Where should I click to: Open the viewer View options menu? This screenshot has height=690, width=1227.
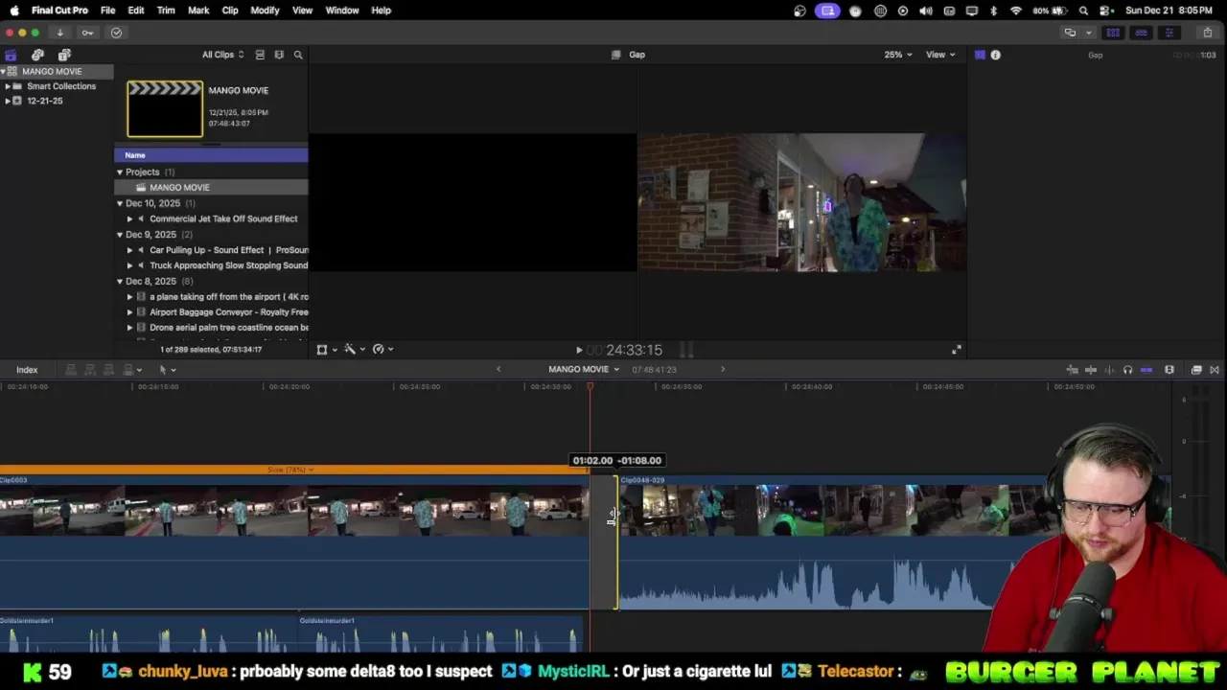pyautogui.click(x=940, y=55)
